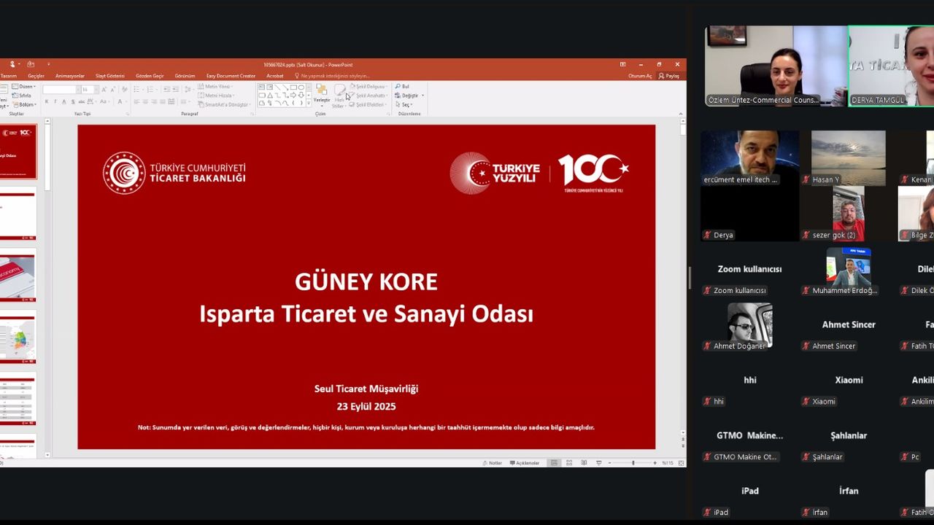Open the font color dropdown
Viewport: 934px width, 525px height.
(x=125, y=102)
